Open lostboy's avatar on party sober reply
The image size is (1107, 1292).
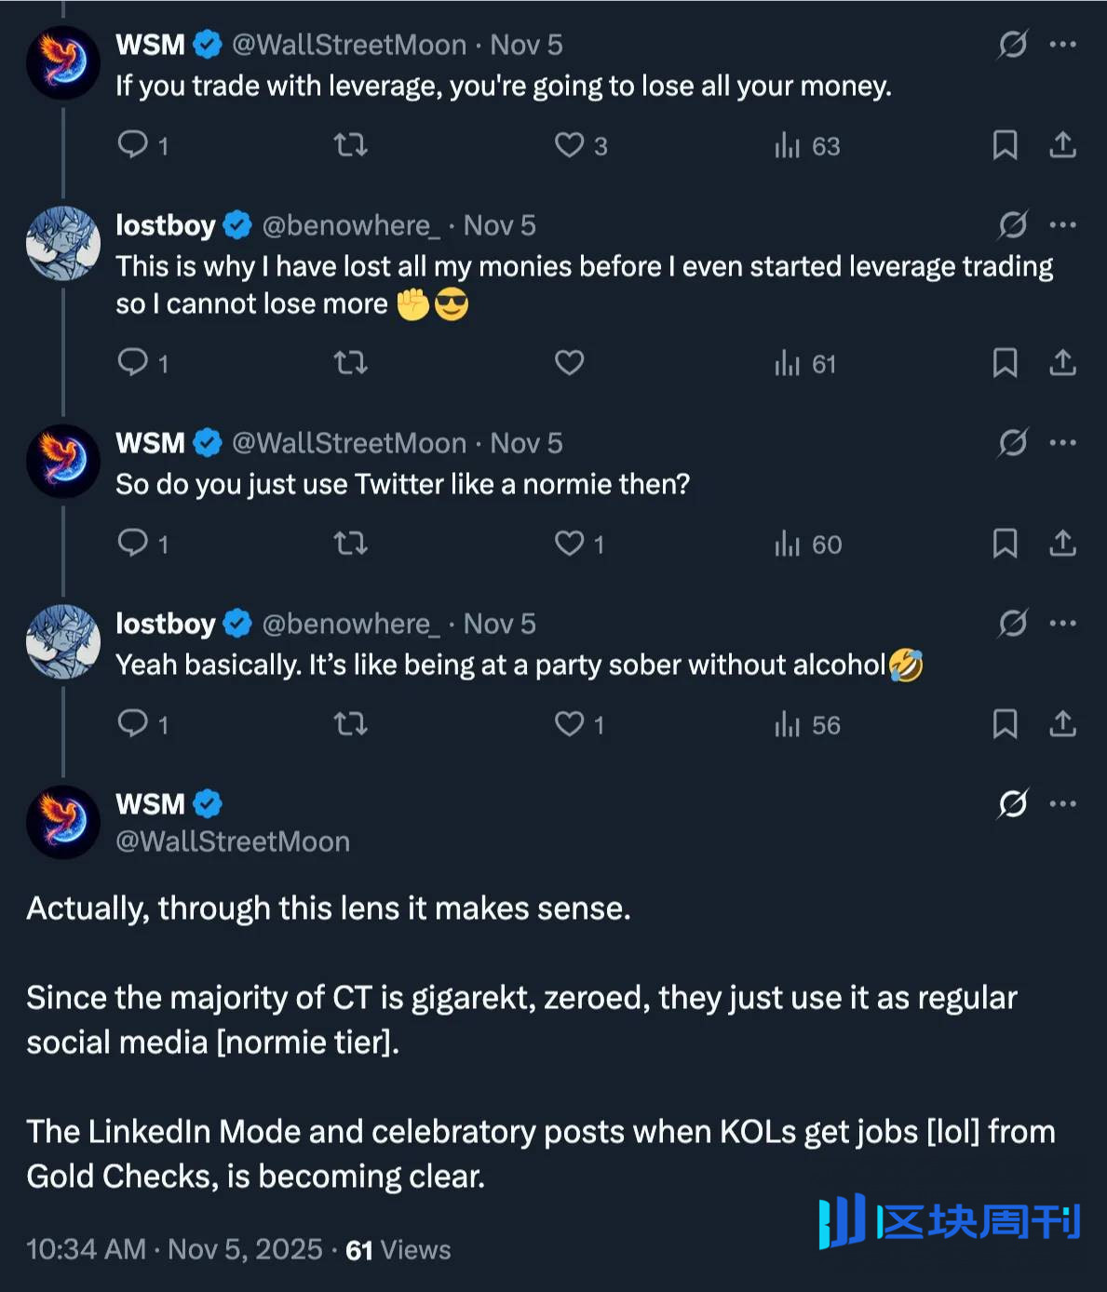63,641
